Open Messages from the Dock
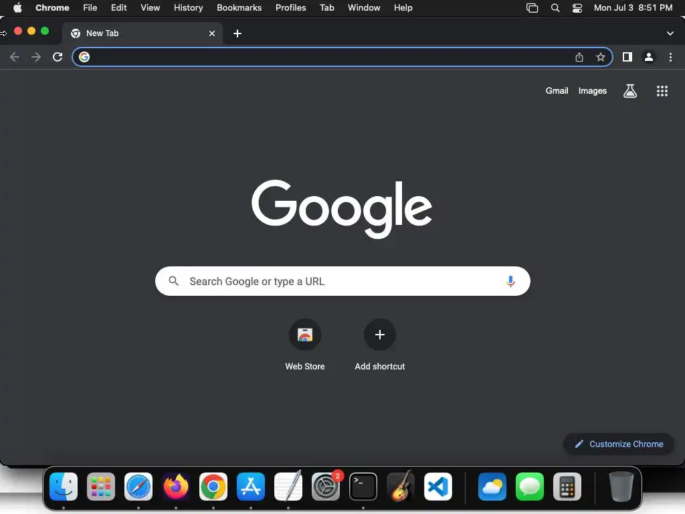685x514 pixels. point(530,487)
